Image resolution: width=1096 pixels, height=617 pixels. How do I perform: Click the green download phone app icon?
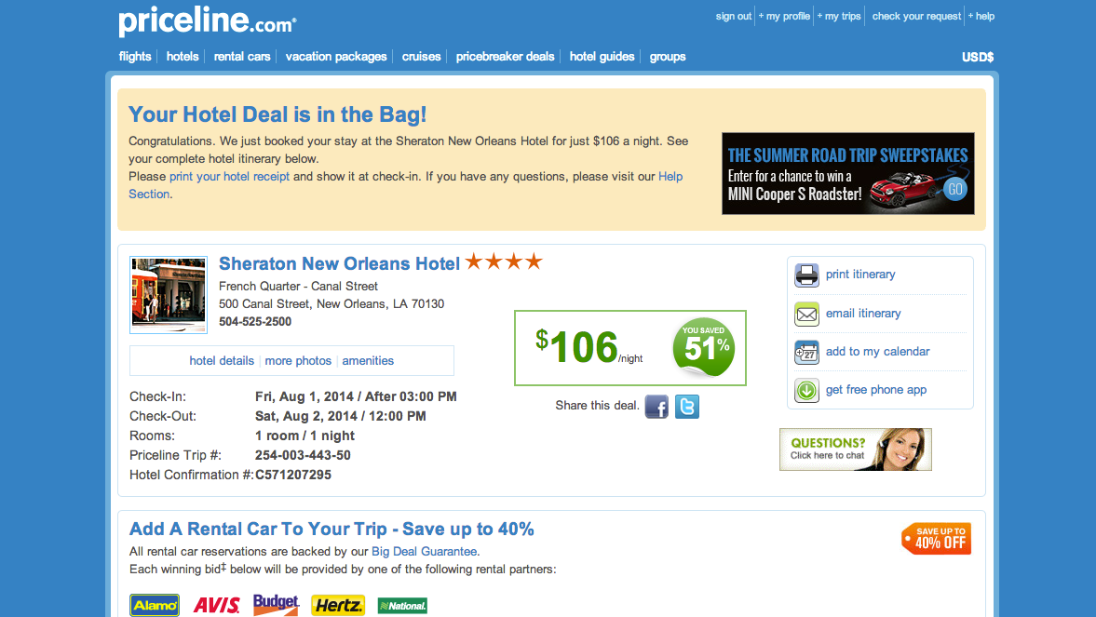805,390
